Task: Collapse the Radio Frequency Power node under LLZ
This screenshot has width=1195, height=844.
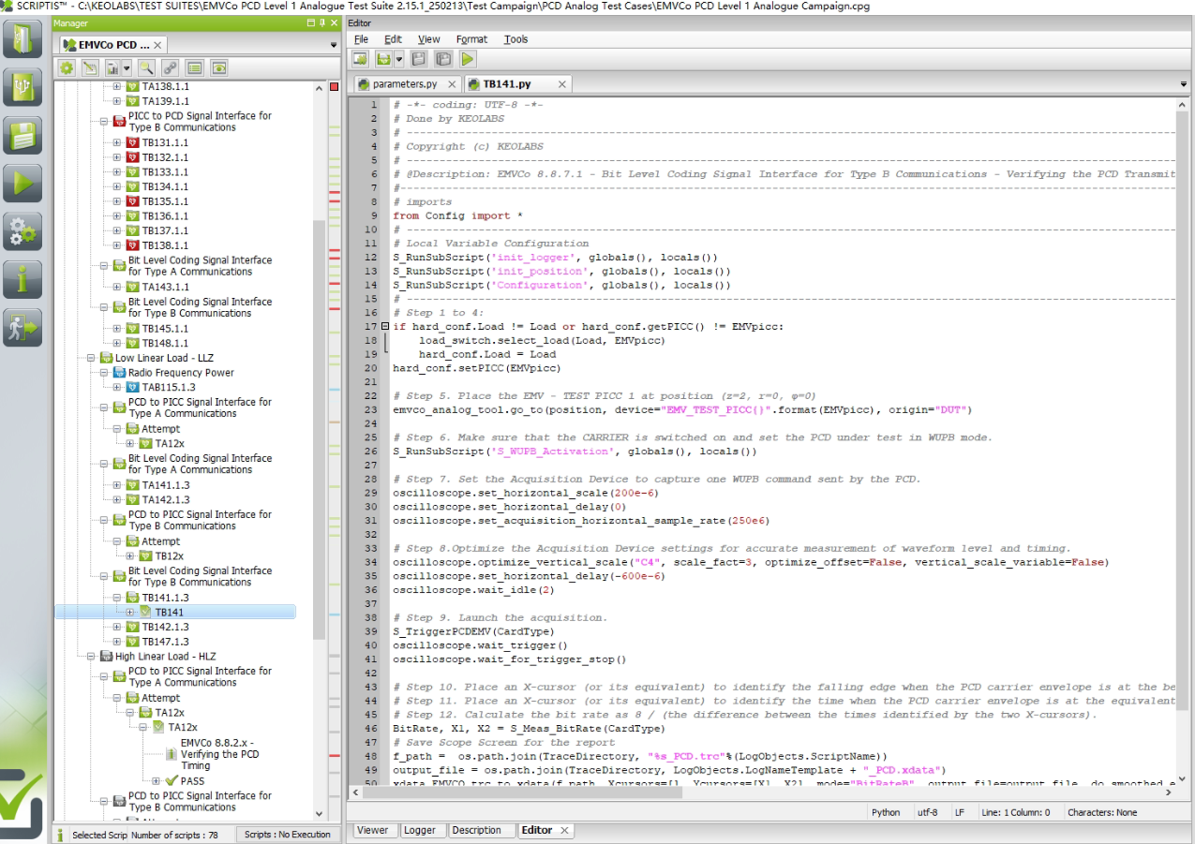Action: [x=104, y=373]
